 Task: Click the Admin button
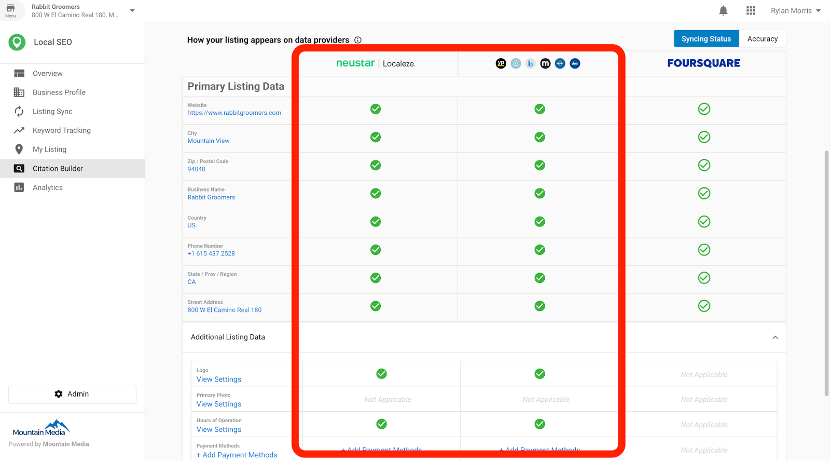click(72, 394)
